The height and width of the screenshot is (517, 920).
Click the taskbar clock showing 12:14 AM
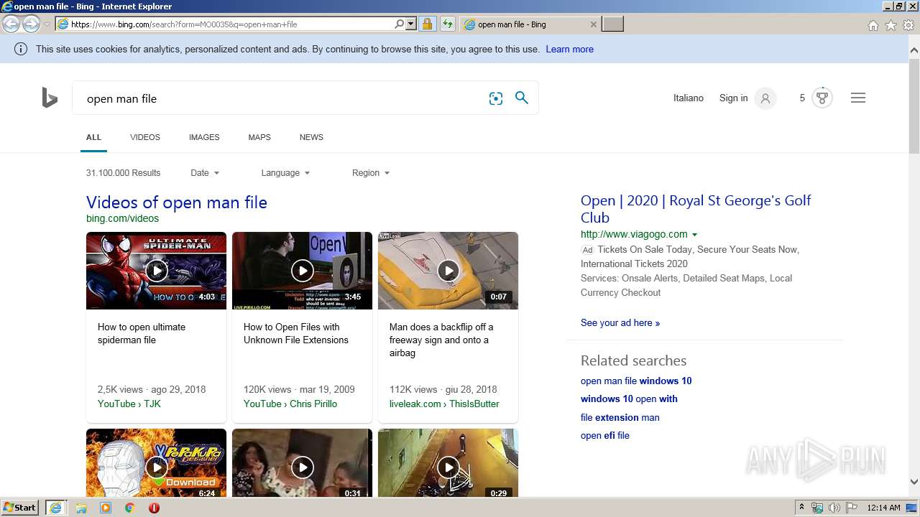pyautogui.click(x=883, y=508)
